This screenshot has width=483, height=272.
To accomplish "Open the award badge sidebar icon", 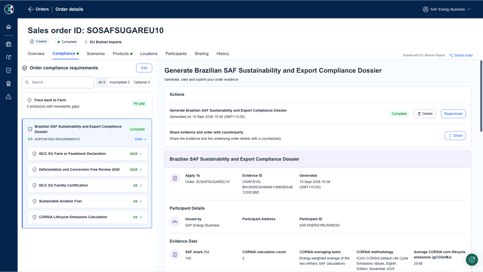I will 9,83.
